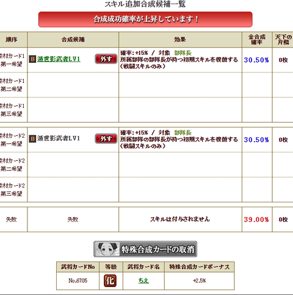Click the 特殊合成カードボーナス header
Viewport: 293px width, 295px height.
200,267
